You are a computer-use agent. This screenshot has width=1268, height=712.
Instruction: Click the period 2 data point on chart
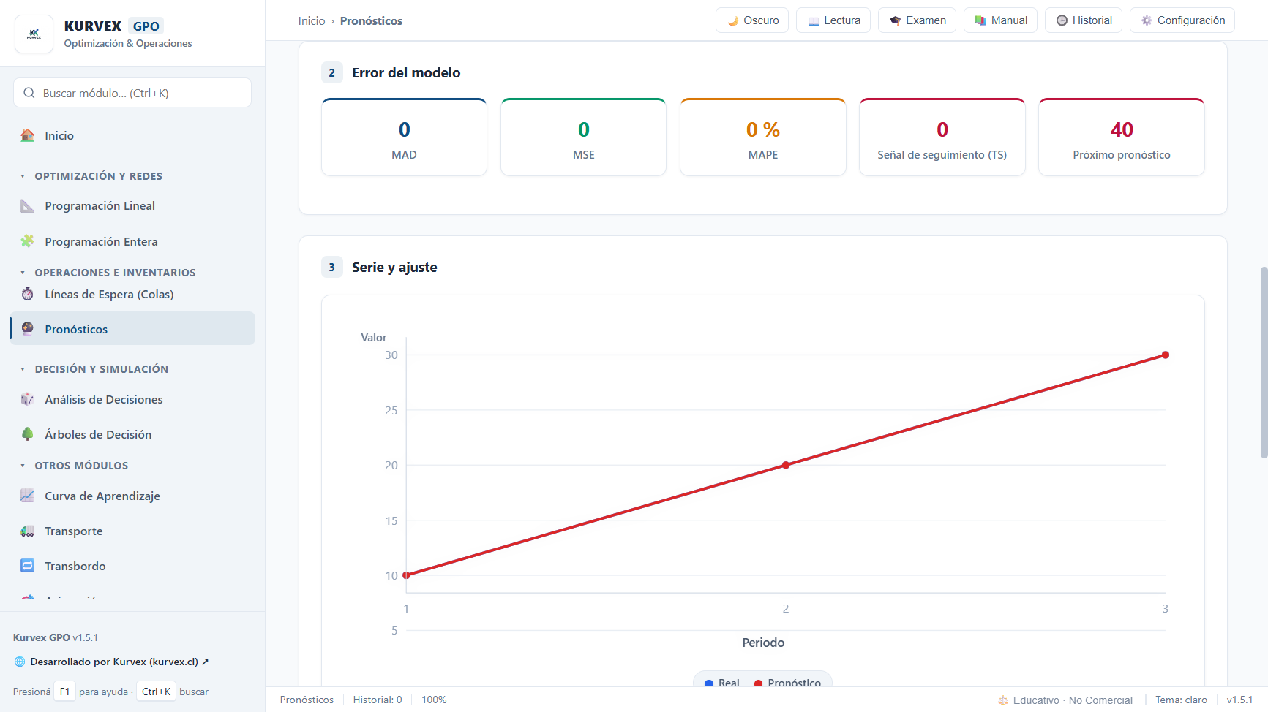point(786,465)
